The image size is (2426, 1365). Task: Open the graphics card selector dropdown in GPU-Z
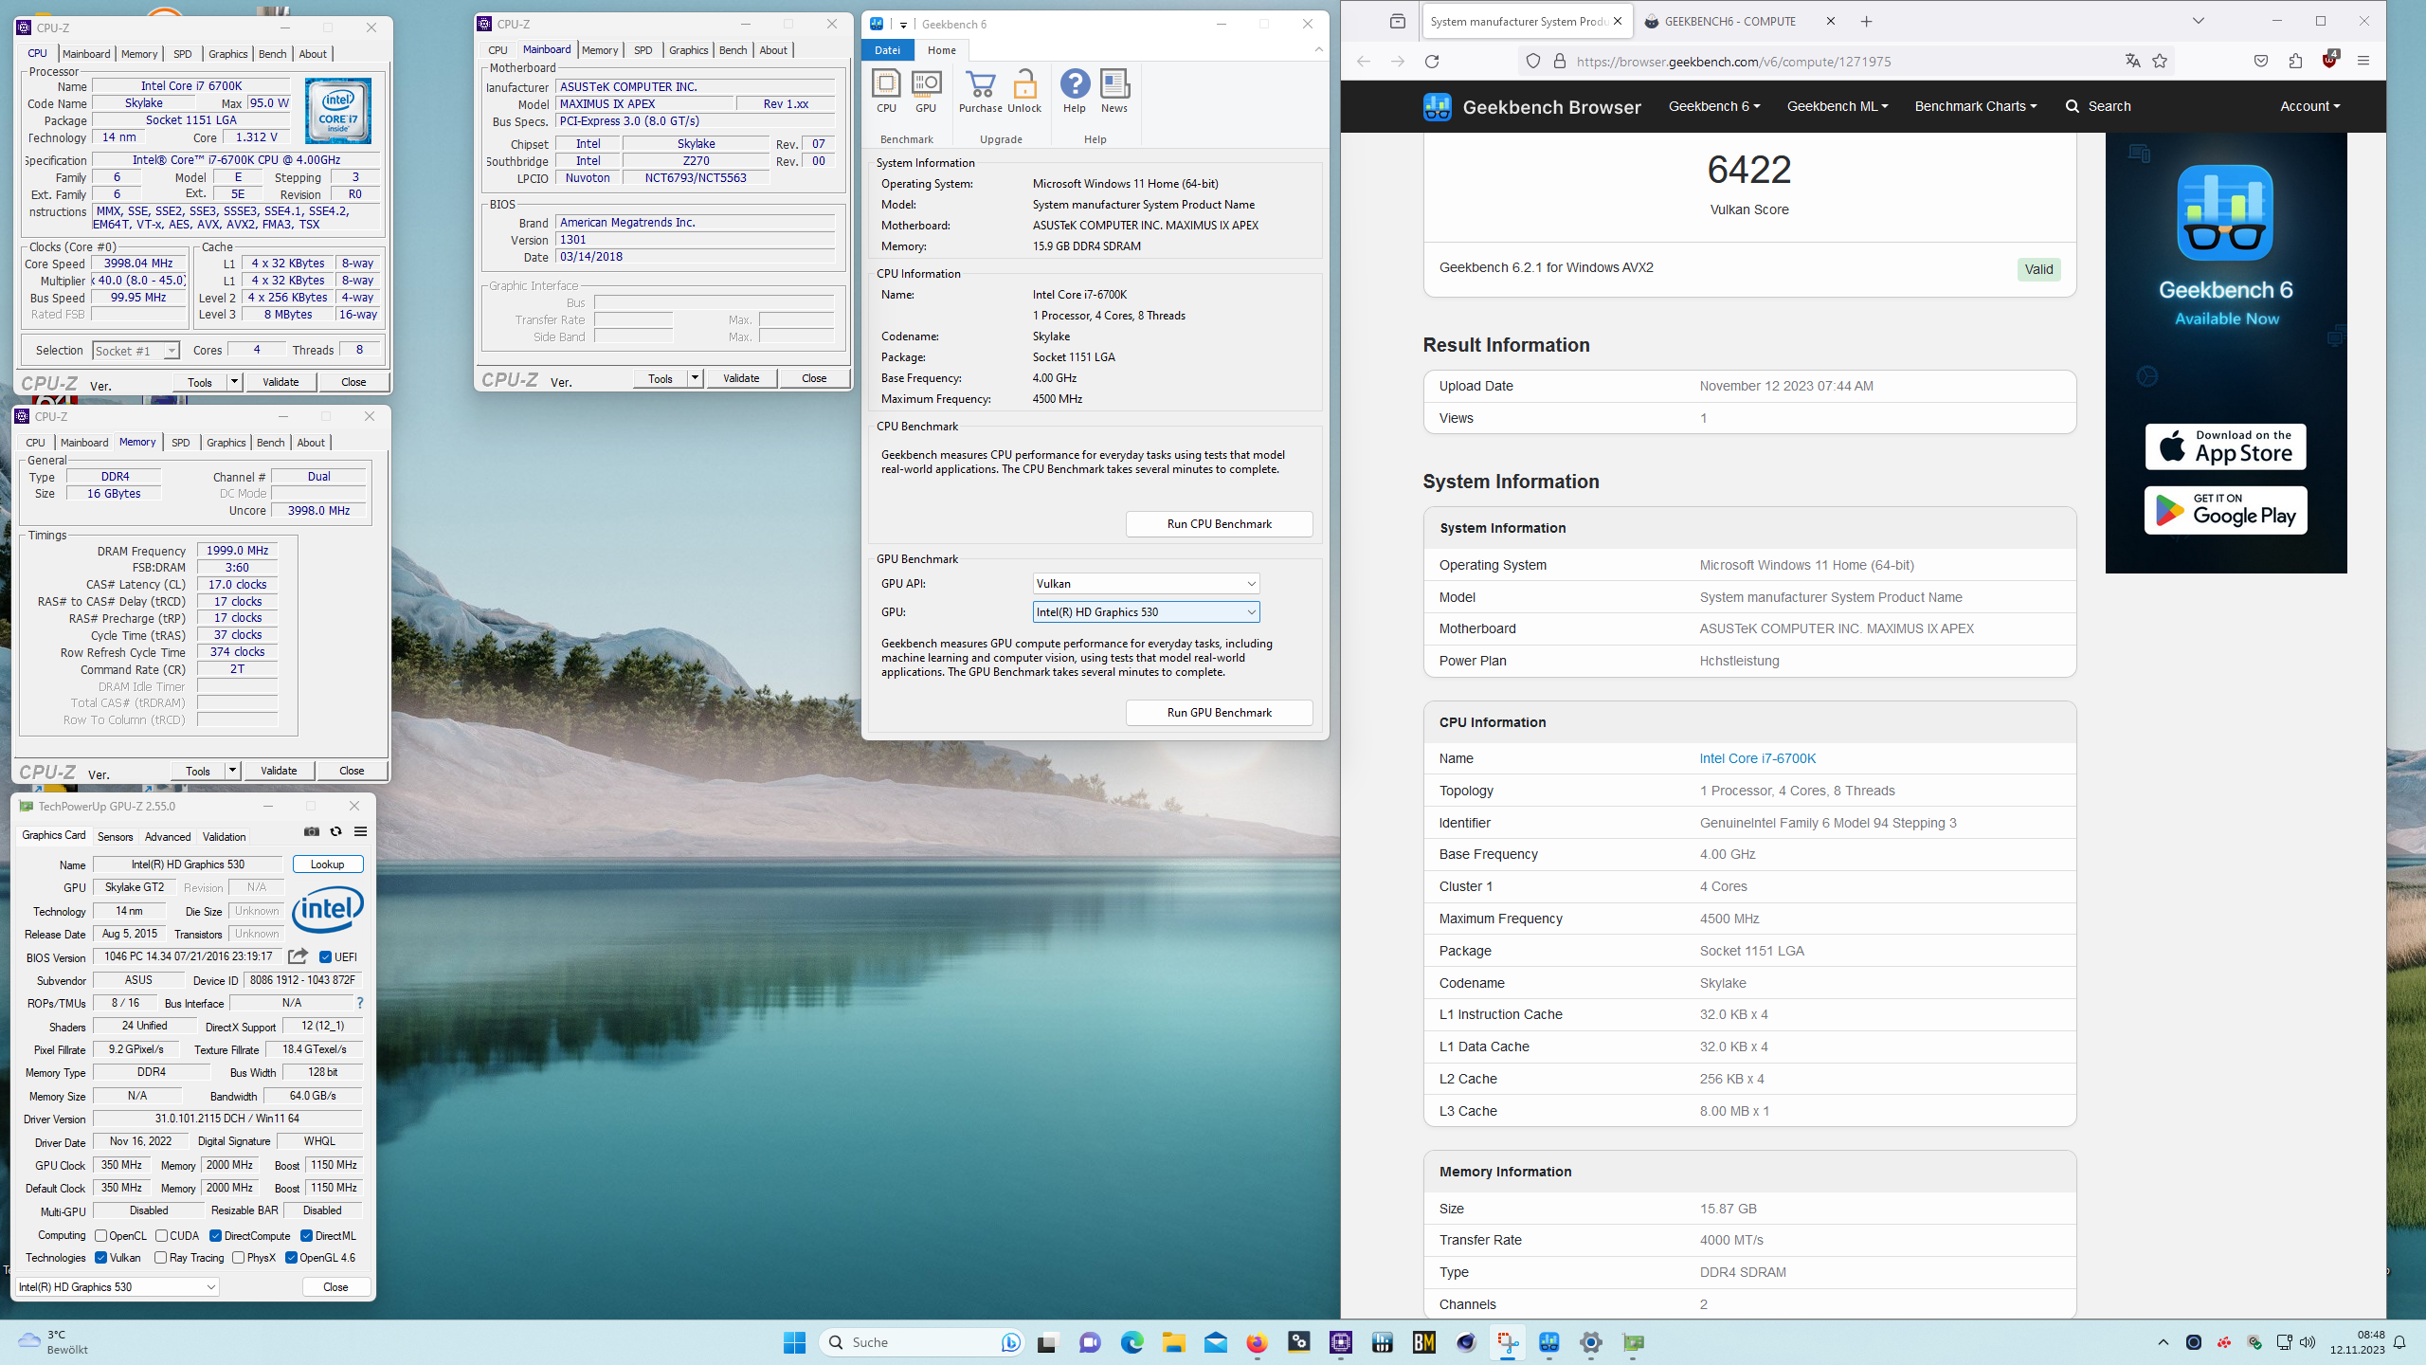(118, 1287)
